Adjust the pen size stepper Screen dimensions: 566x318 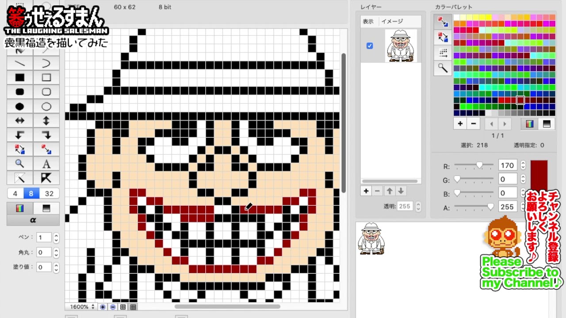coord(56,238)
